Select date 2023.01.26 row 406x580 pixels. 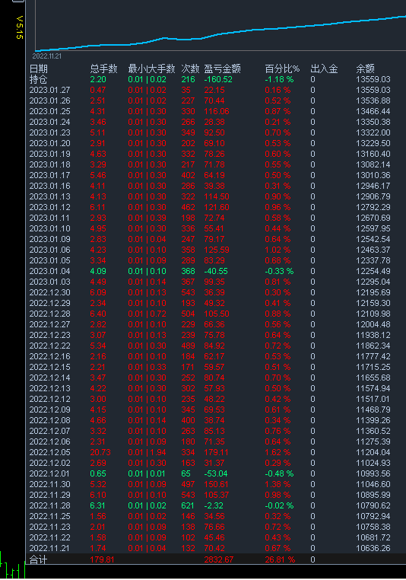pos(50,101)
